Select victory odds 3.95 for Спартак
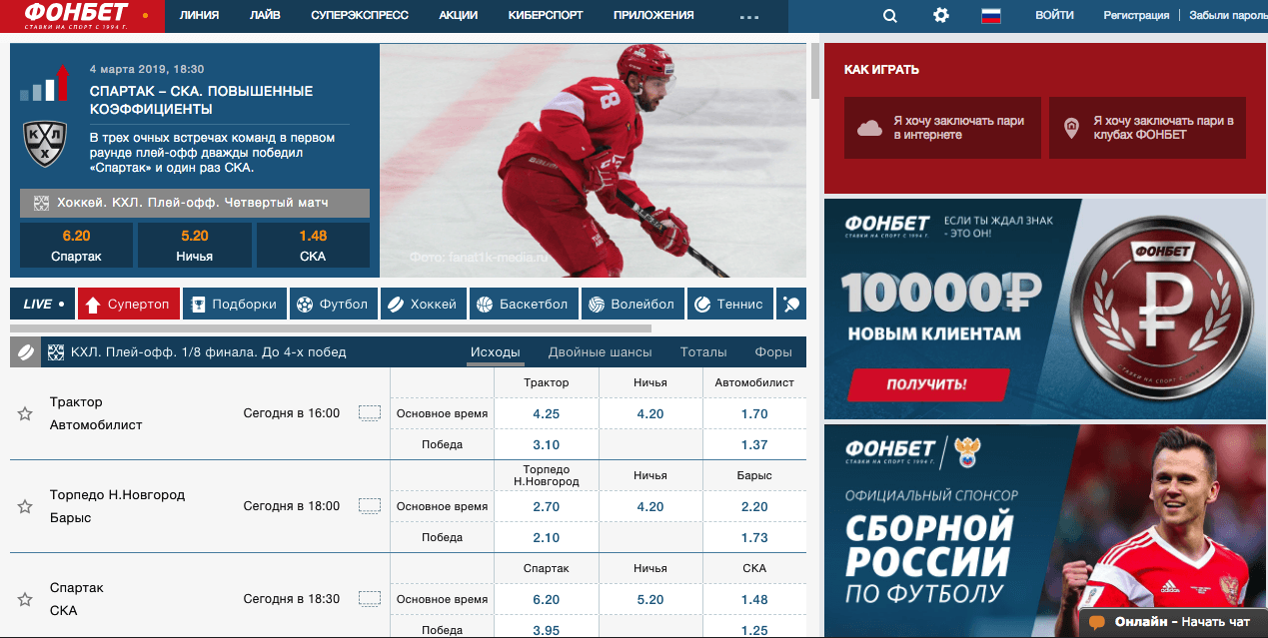The height and width of the screenshot is (638, 1268). [x=547, y=630]
